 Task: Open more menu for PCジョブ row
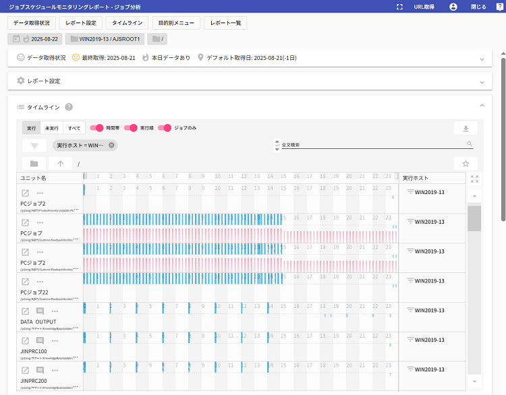tap(40, 223)
